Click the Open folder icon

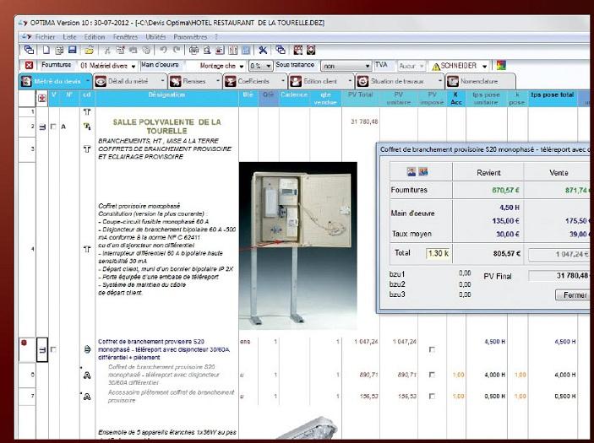(x=89, y=50)
